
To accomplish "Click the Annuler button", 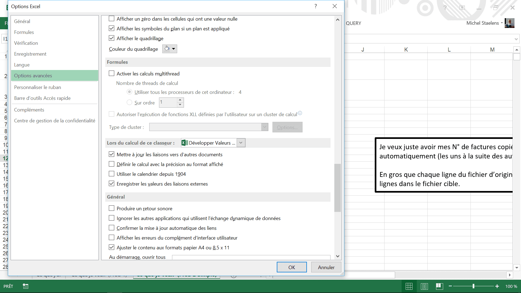I will tap(326, 267).
